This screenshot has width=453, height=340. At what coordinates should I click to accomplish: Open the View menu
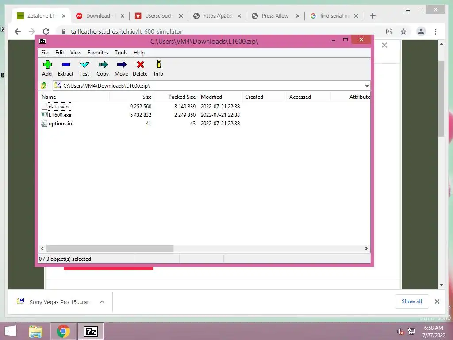76,53
